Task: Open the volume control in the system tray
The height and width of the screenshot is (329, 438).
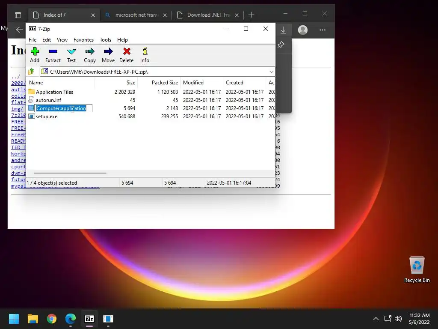Action: click(x=398, y=319)
